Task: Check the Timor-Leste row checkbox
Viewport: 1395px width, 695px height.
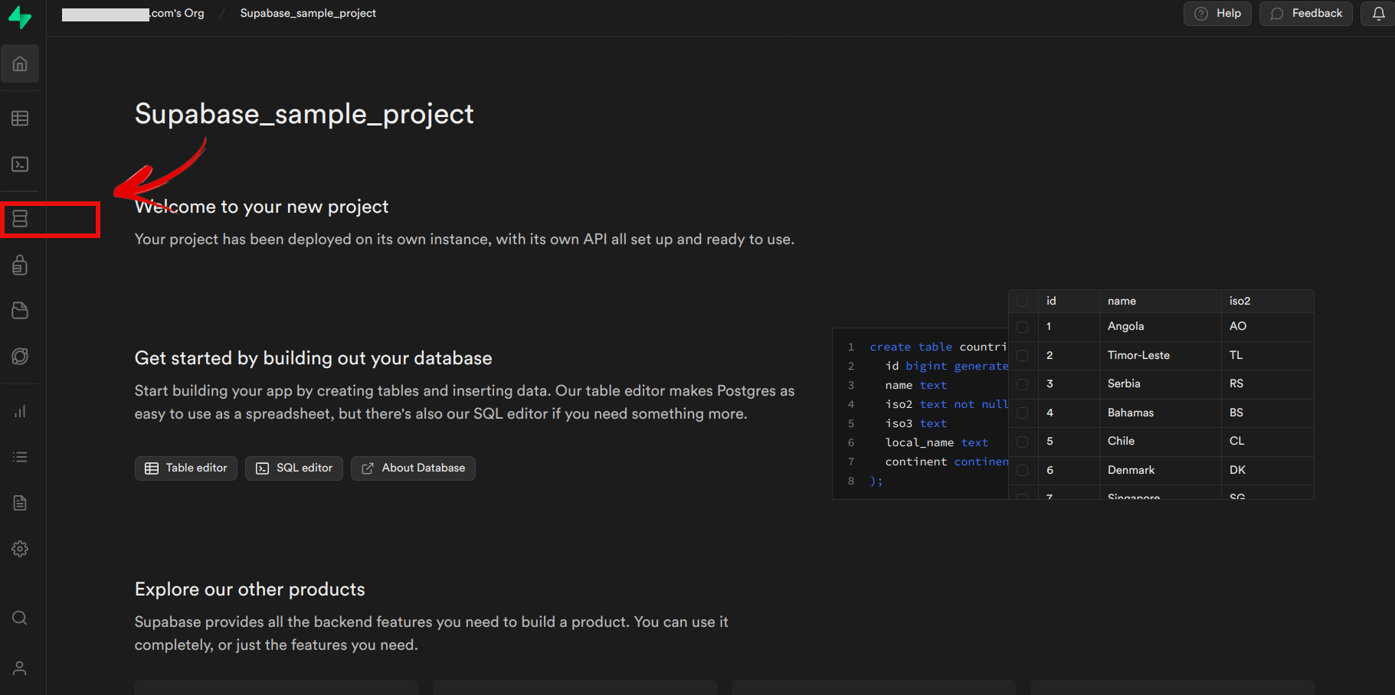Action: [x=1022, y=356]
